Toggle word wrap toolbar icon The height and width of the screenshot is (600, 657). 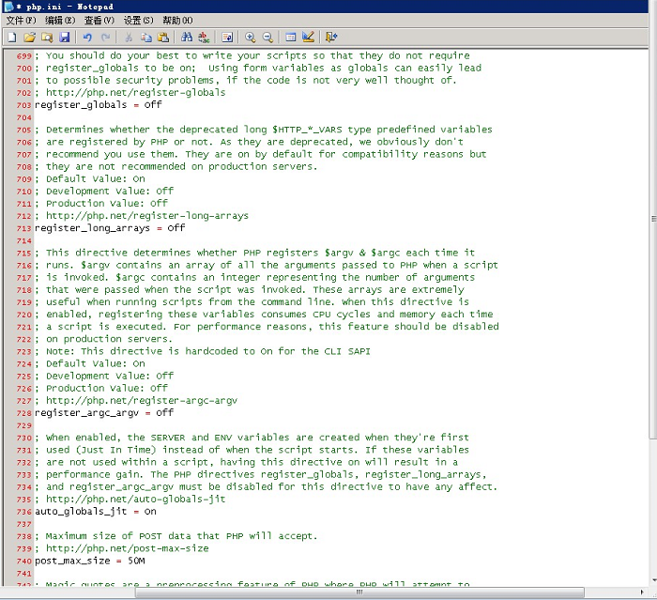click(x=227, y=38)
